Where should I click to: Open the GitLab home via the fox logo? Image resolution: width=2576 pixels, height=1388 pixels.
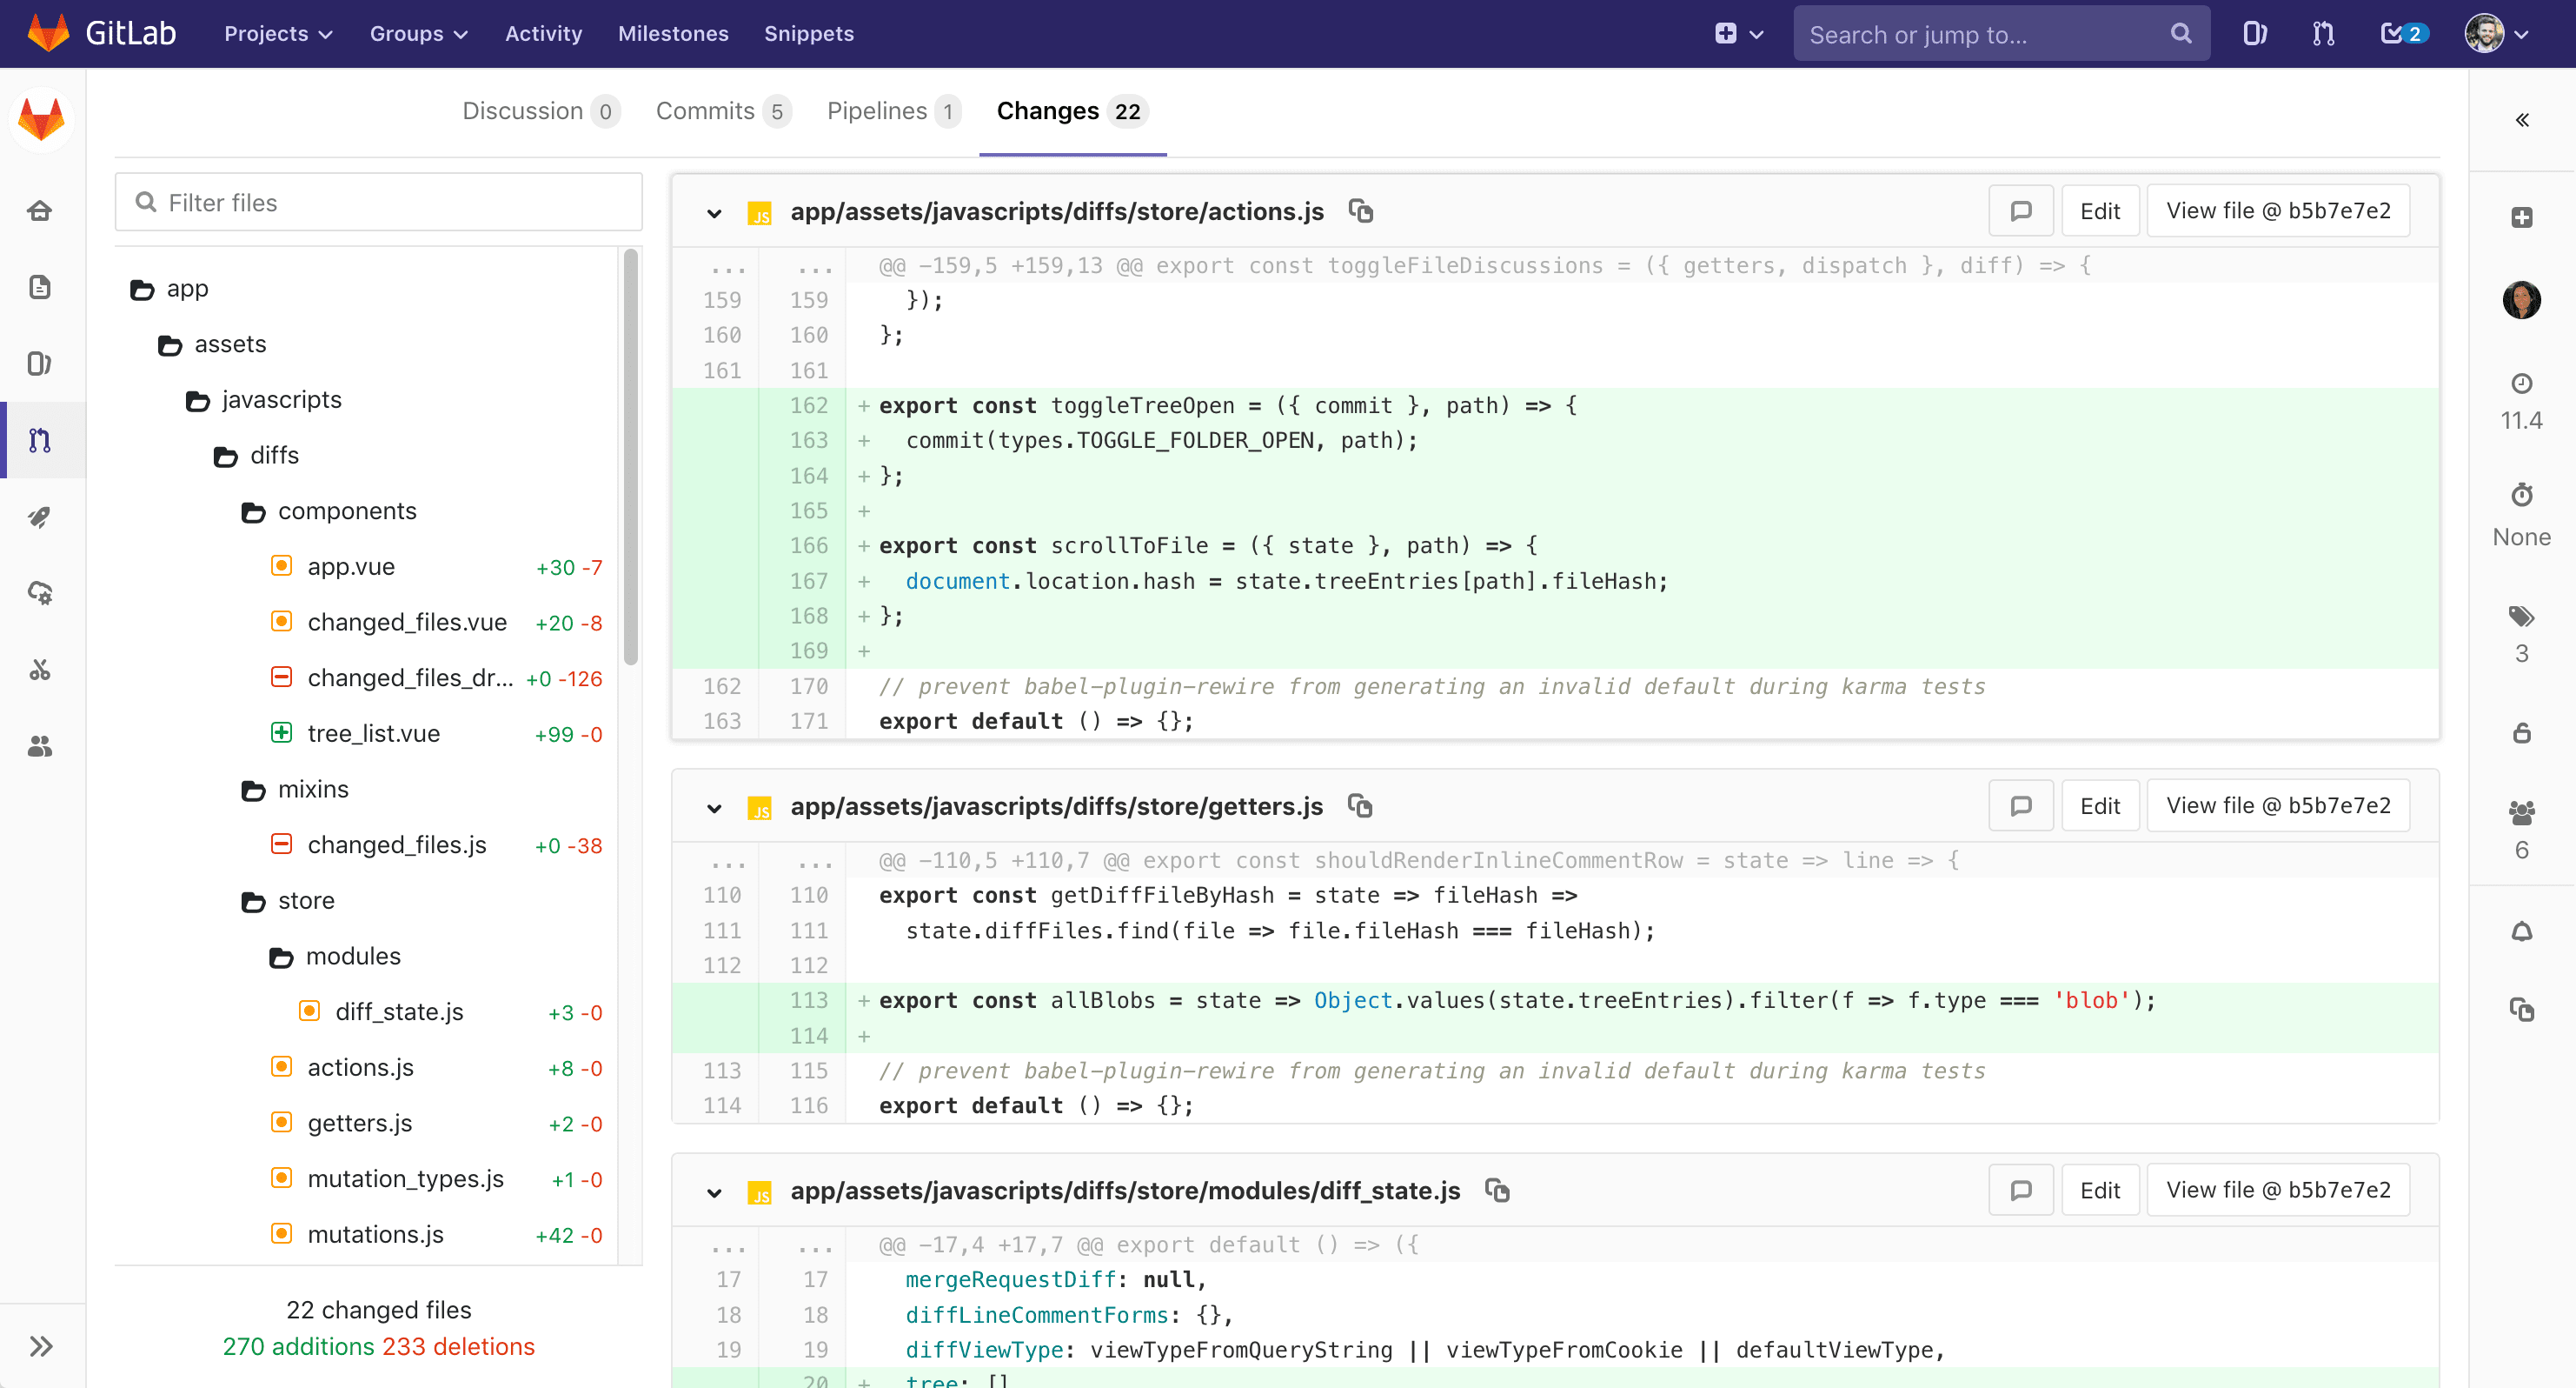[42, 118]
